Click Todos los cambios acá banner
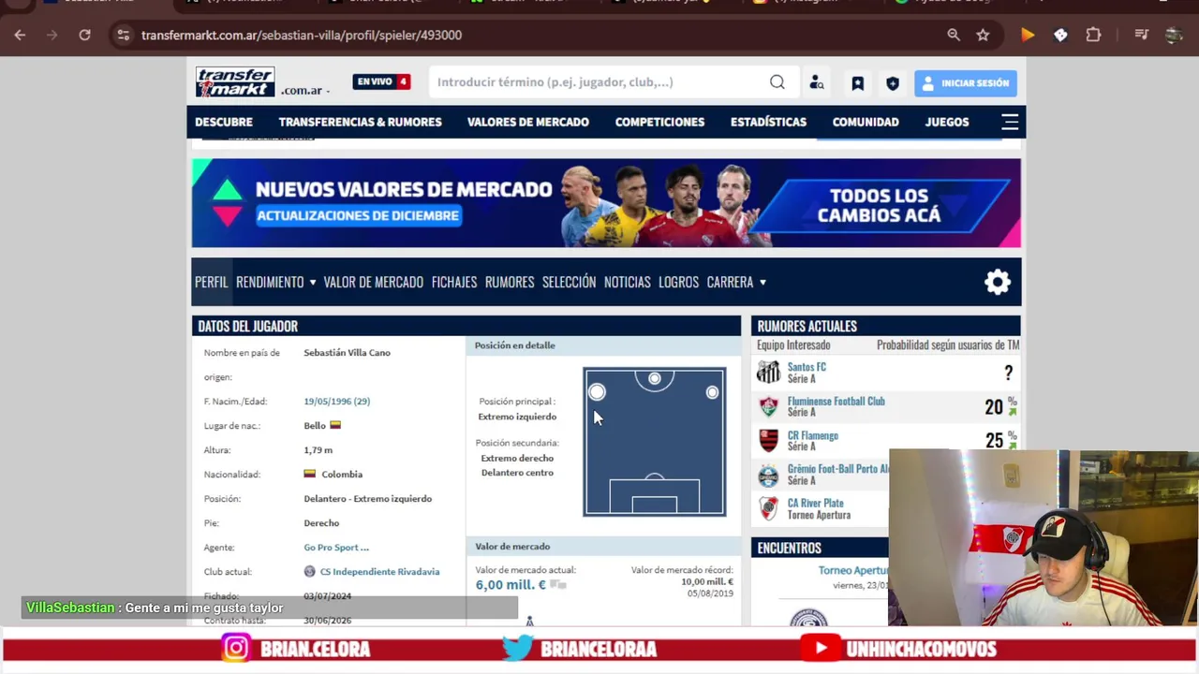 [878, 205]
